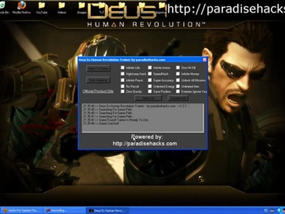Screen dimensions: 285x214
Task: Open the Recycle Bin desktop icon
Action: pos(4,7)
